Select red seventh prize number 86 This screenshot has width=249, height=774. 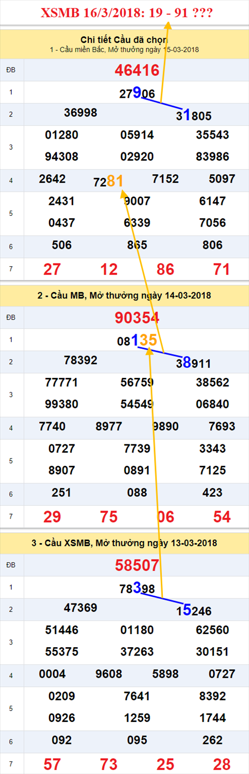coord(165,269)
